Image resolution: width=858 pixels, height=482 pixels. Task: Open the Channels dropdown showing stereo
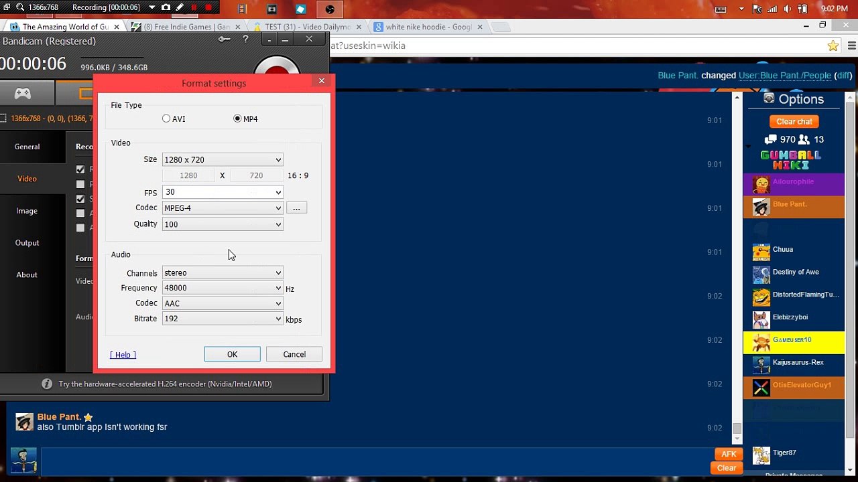coord(223,272)
